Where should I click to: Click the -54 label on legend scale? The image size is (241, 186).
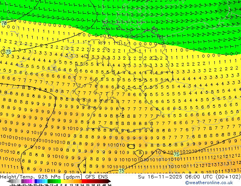12,185
